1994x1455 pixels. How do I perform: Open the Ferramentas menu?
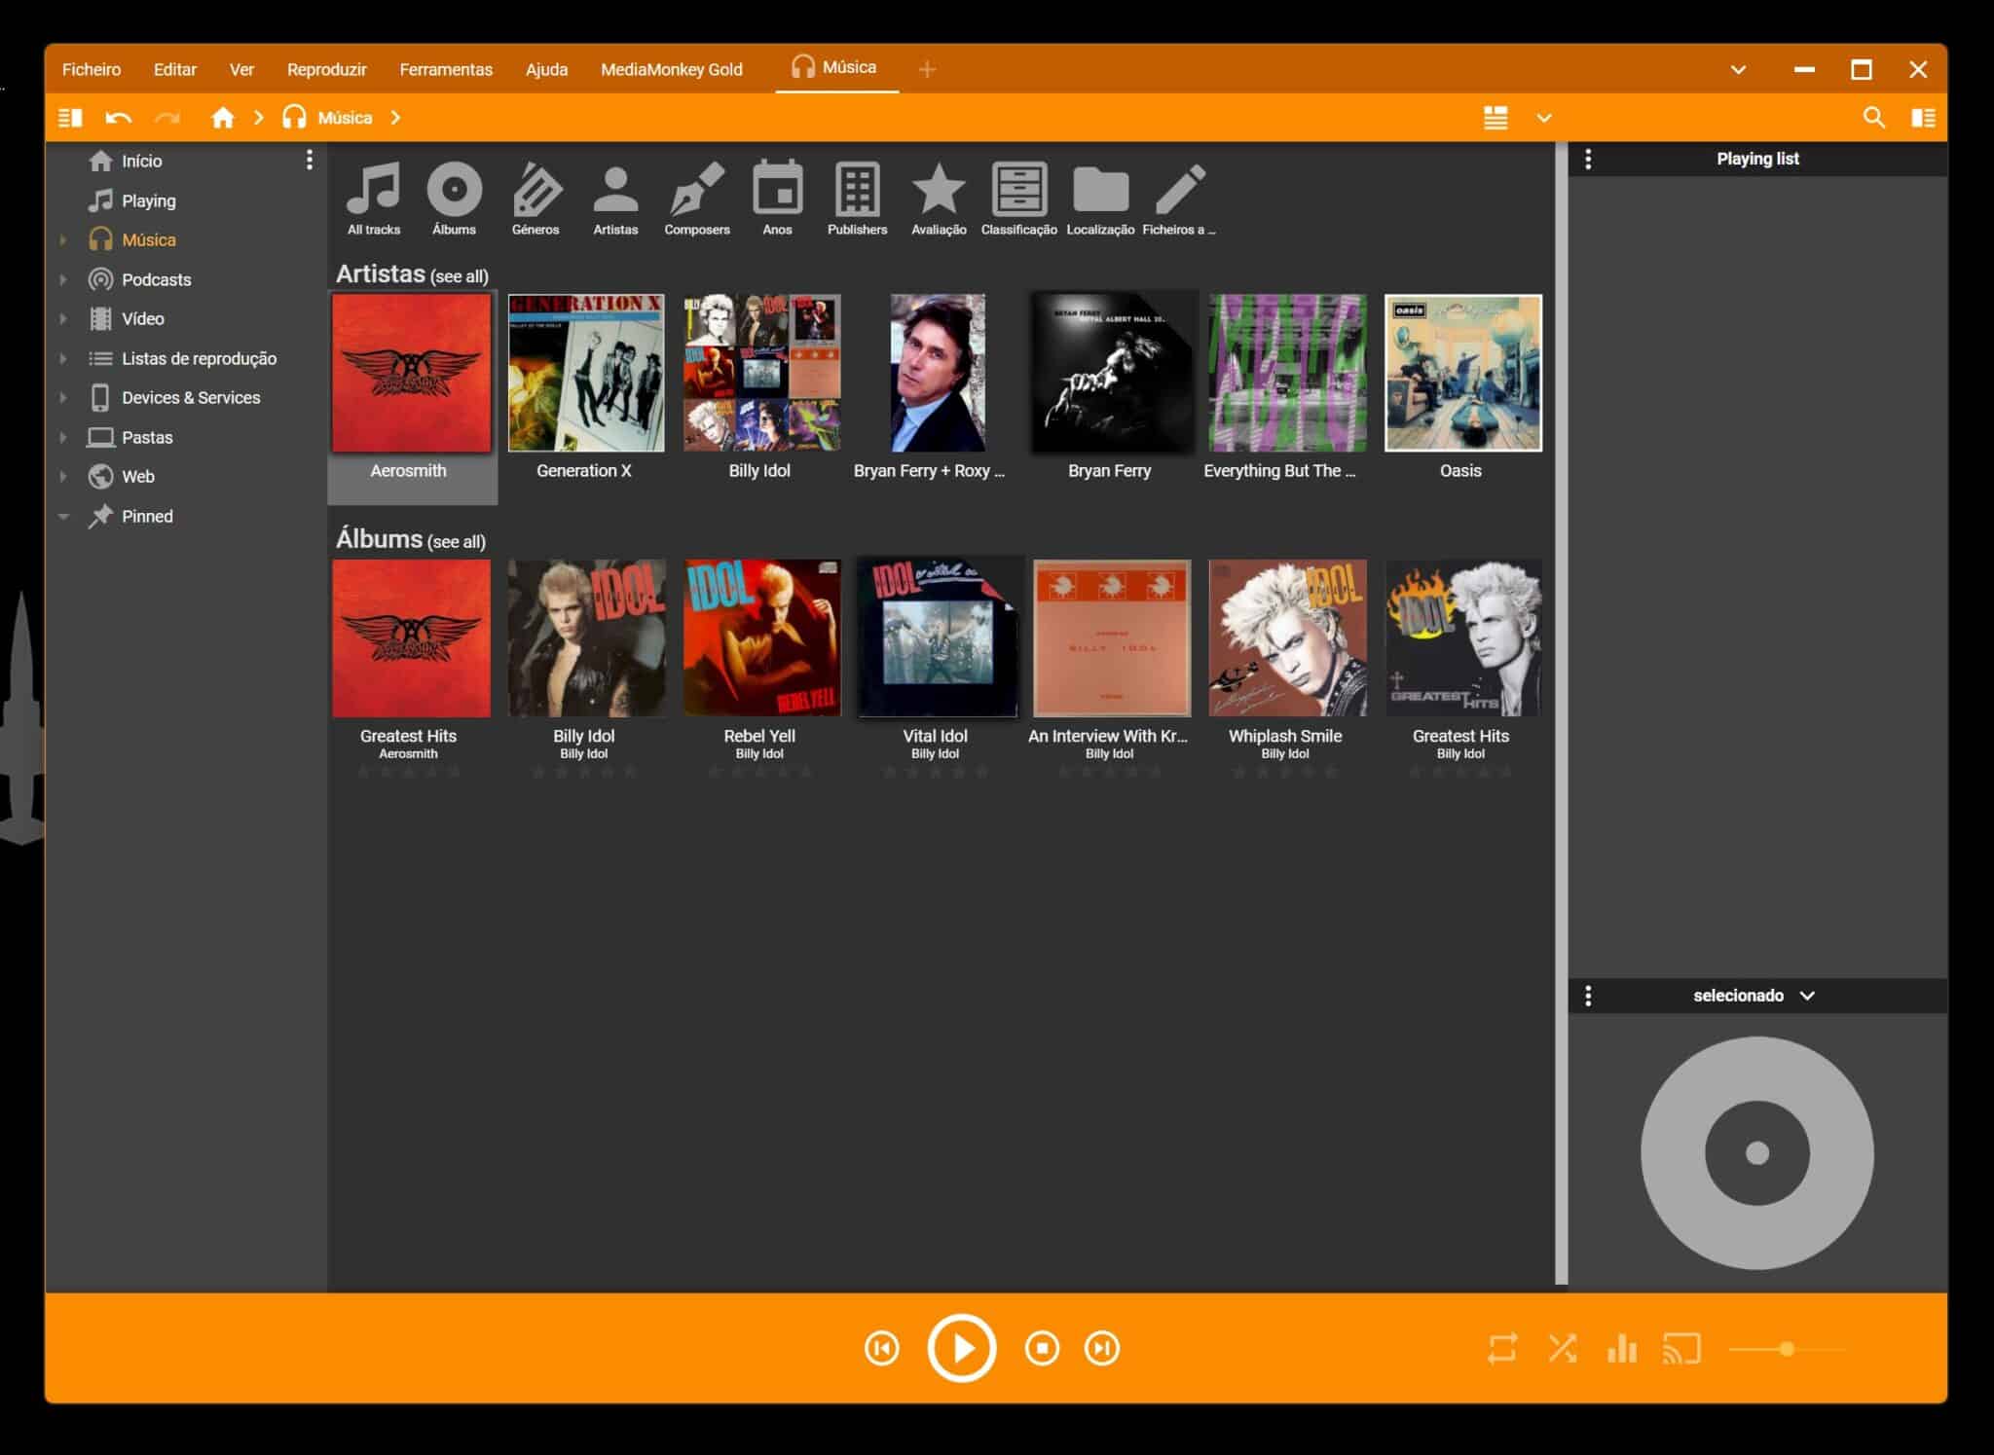(446, 69)
